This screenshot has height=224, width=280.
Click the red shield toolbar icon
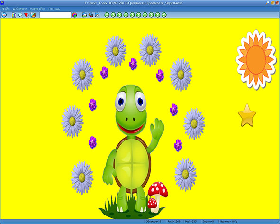point(27,15)
